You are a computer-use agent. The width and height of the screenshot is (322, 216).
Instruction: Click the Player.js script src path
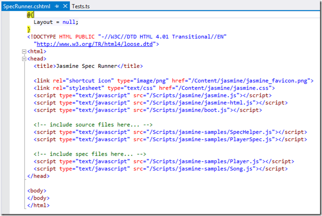pyautogui.click(x=204, y=162)
